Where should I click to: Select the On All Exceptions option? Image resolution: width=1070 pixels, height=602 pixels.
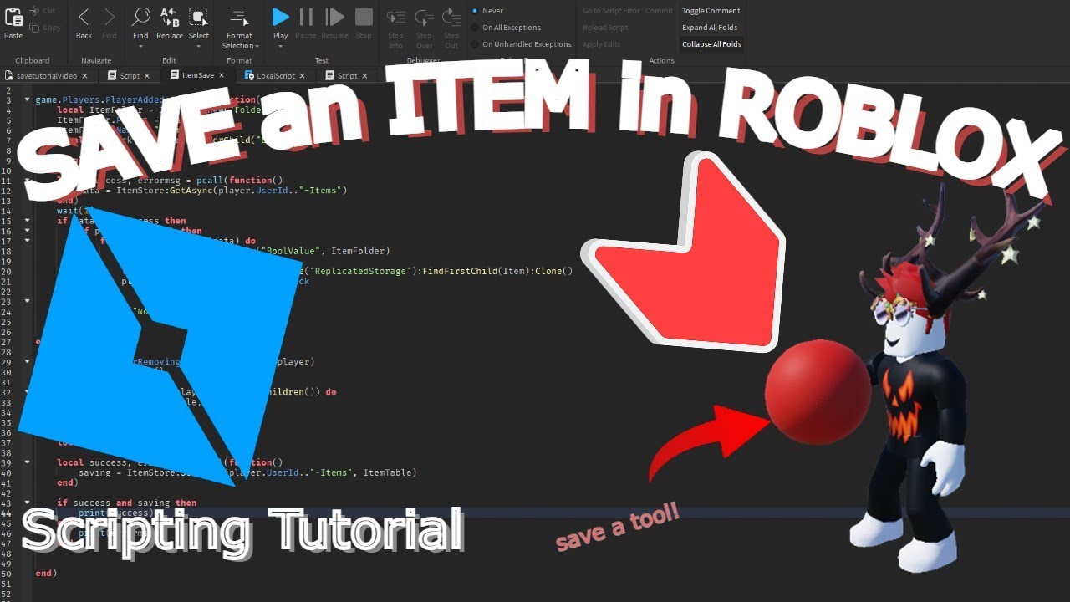tap(475, 28)
